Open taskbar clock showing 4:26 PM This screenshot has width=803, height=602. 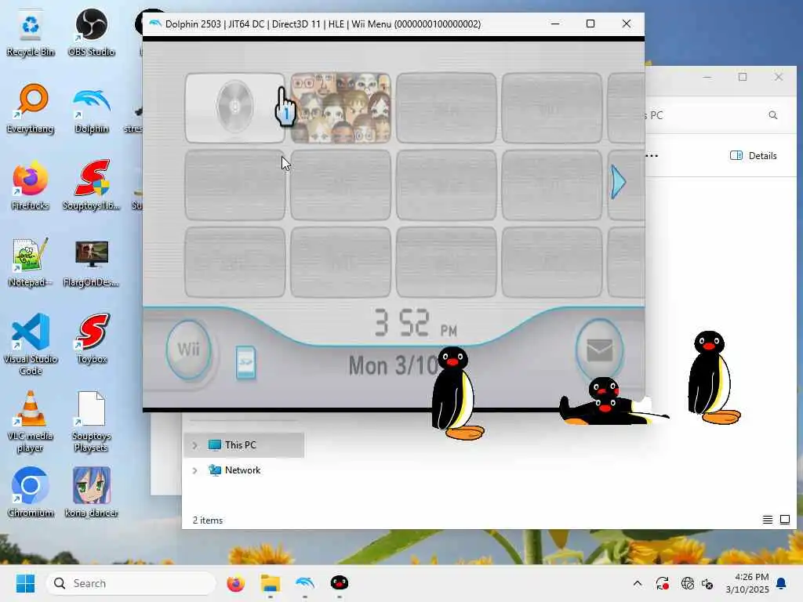point(747,583)
